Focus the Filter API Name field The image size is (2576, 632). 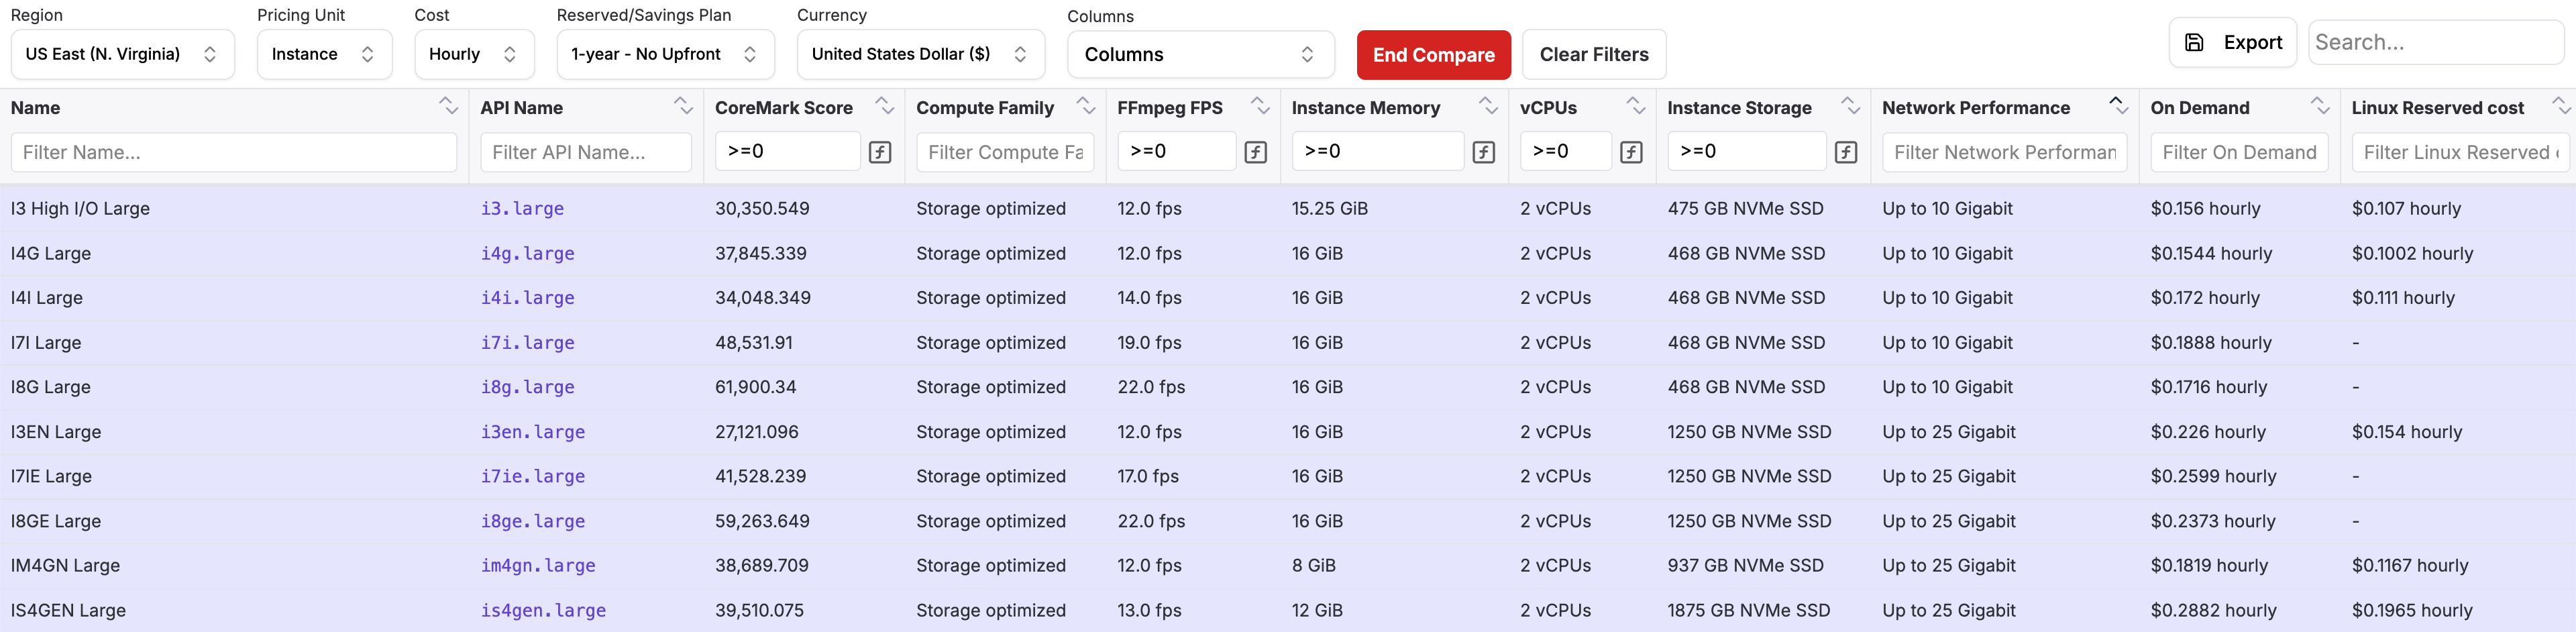coord(586,153)
